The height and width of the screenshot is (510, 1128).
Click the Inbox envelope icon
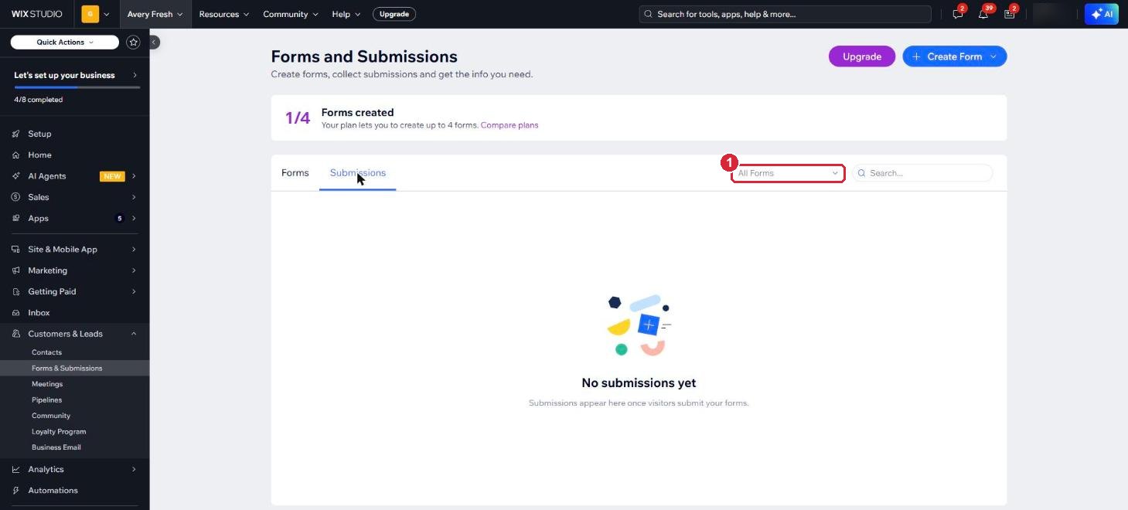click(15, 313)
